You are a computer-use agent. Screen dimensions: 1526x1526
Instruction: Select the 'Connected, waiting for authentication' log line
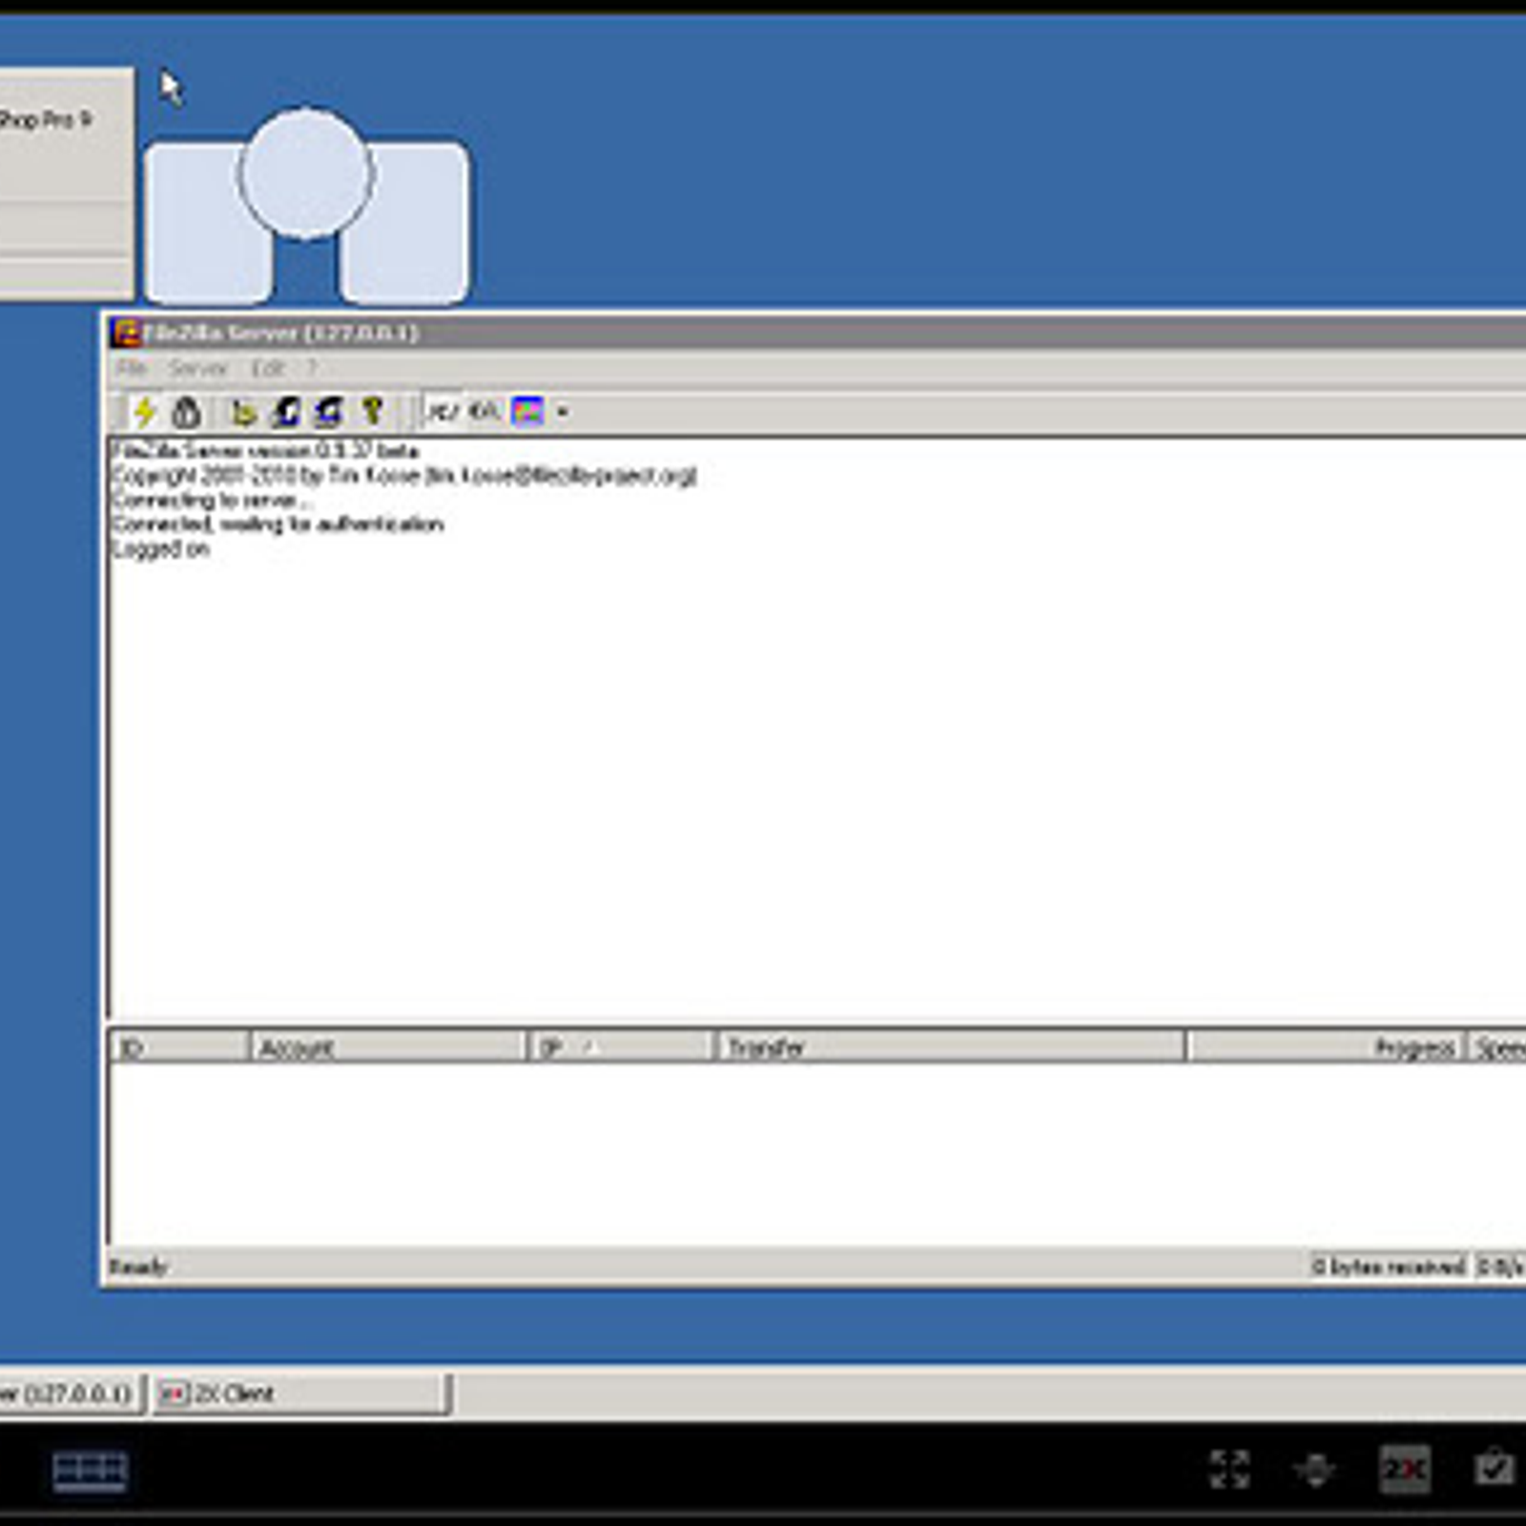[278, 525]
